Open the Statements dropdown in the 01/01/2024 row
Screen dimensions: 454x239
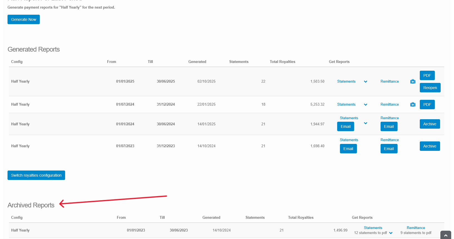(x=366, y=123)
